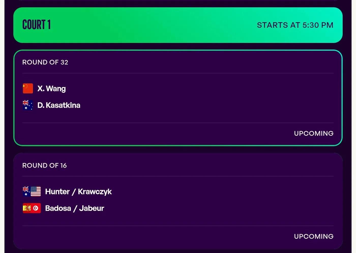Click the Australia flag beside Hunter
This screenshot has width=356, height=253.
[x=26, y=191]
